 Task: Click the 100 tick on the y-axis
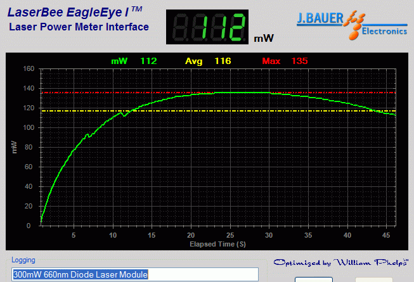click(x=29, y=127)
